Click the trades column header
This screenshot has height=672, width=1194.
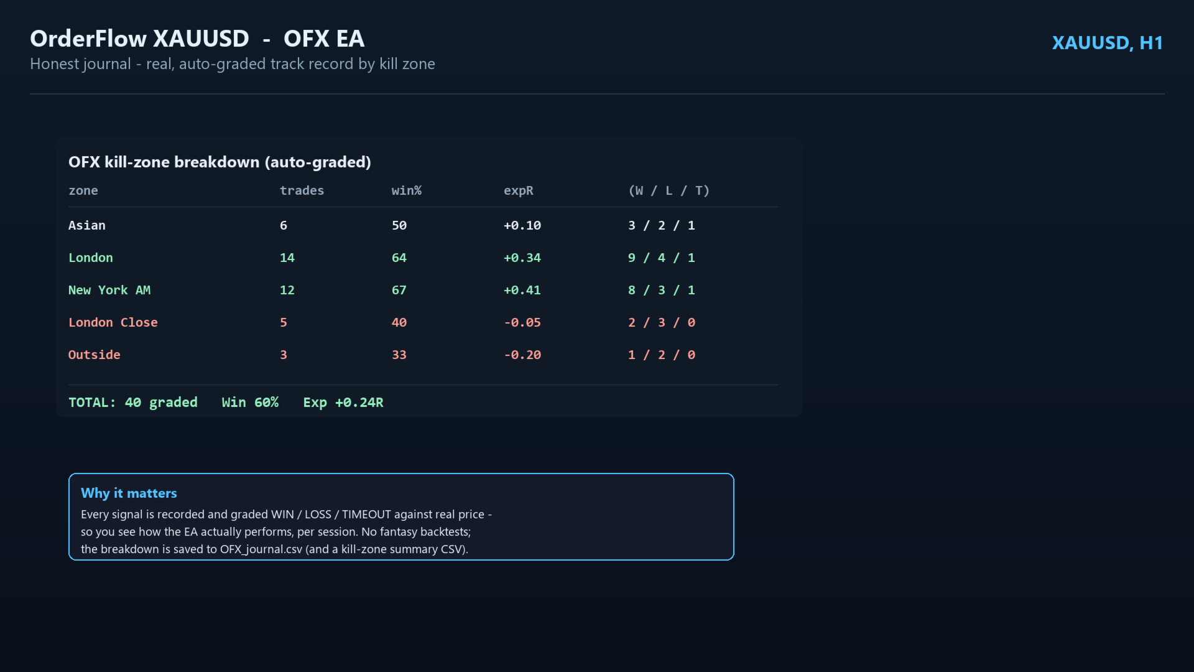(302, 190)
